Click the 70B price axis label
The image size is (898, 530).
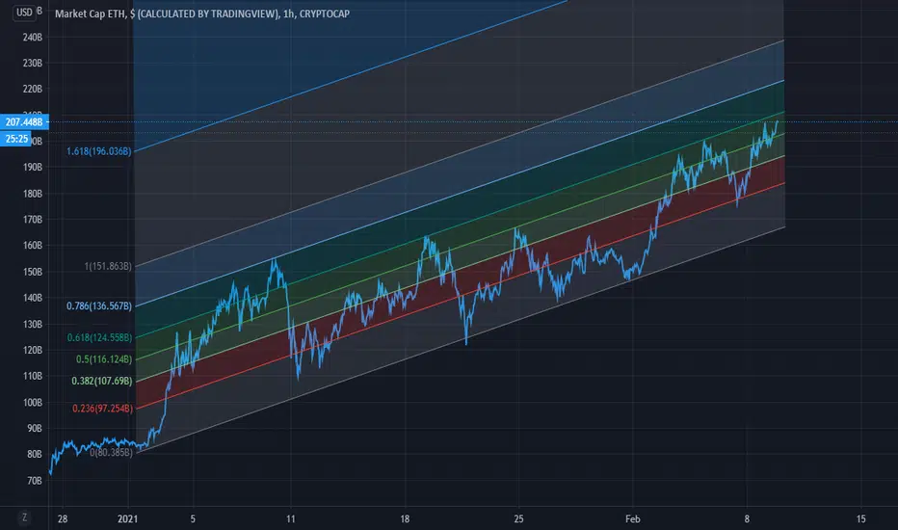click(35, 481)
